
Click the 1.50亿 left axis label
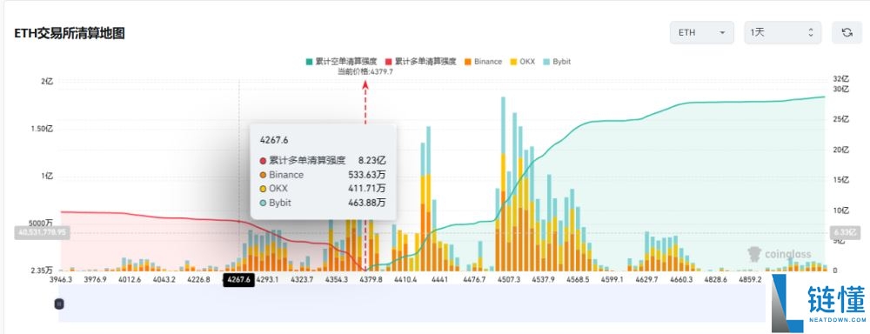(x=41, y=129)
